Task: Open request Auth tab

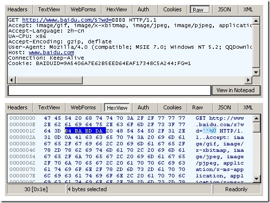Action: pyautogui.click(x=143, y=9)
